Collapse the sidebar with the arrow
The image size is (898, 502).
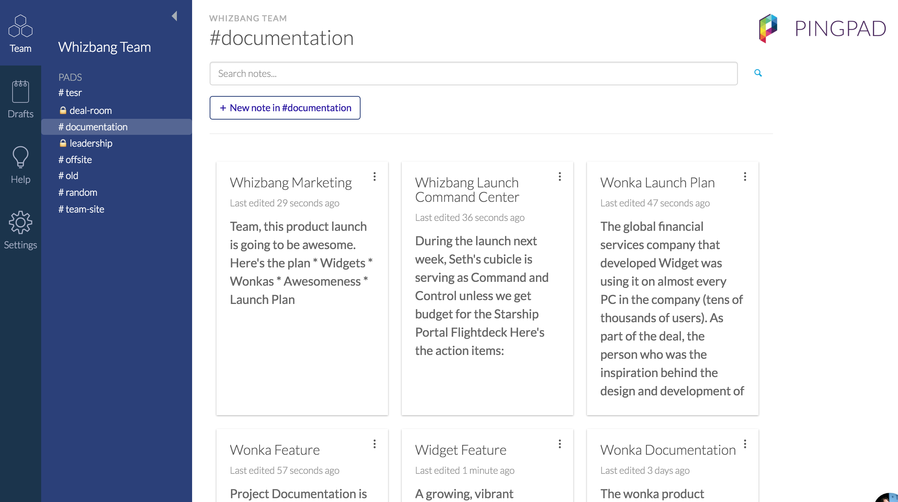[x=175, y=16]
